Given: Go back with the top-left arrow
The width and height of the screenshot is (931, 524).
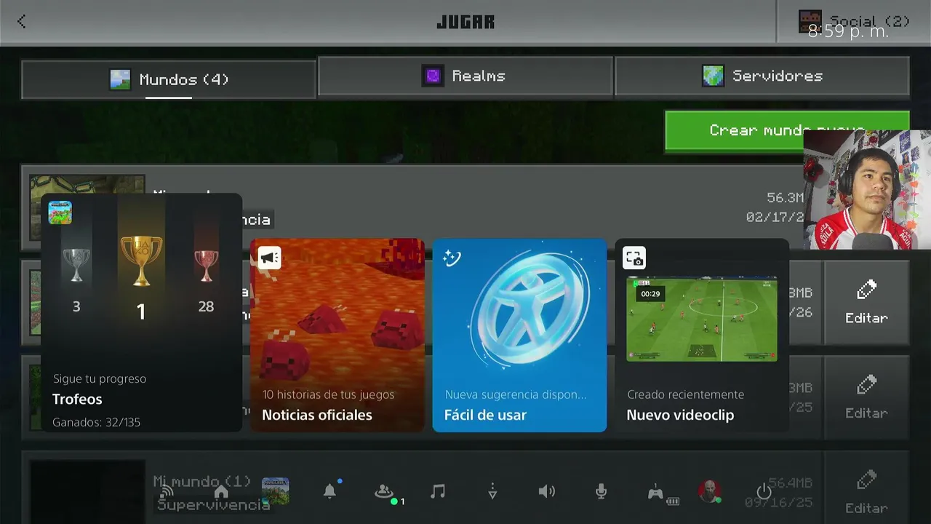Looking at the screenshot, I should (x=21, y=21).
